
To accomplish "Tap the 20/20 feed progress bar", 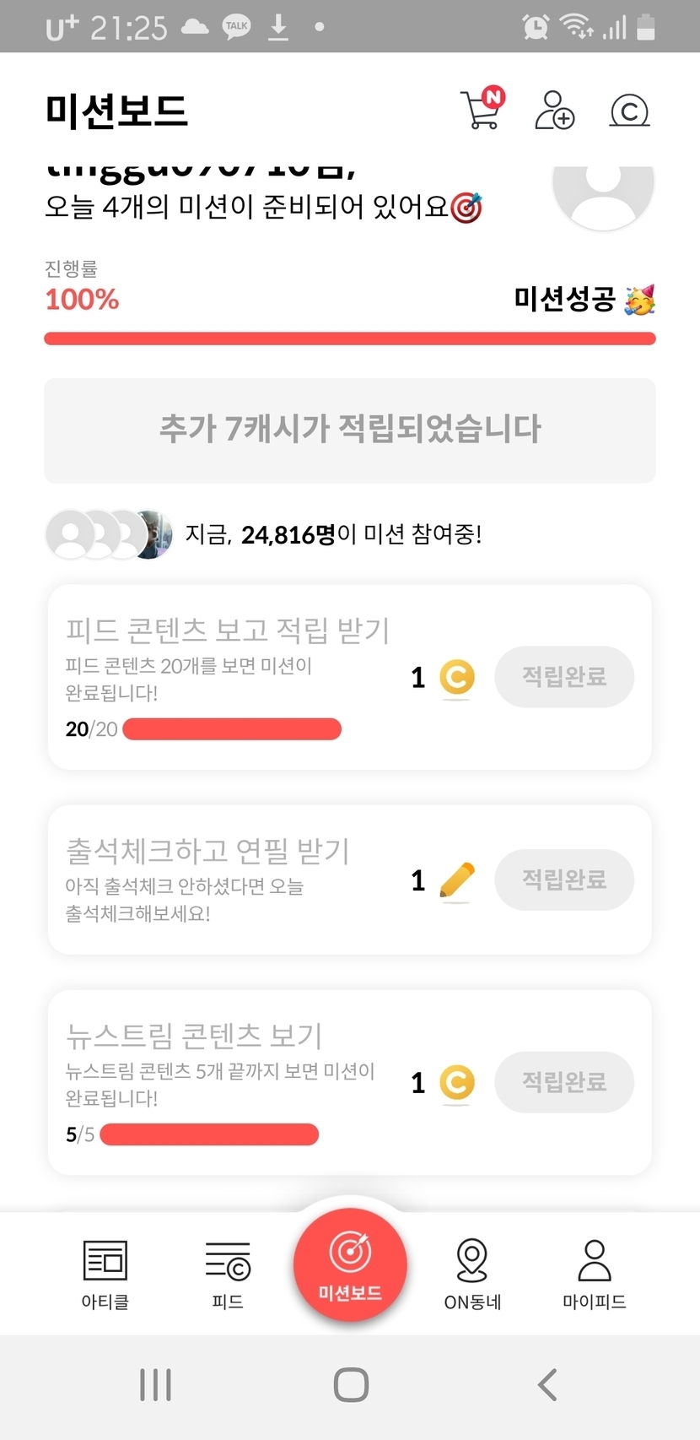I will click(232, 729).
